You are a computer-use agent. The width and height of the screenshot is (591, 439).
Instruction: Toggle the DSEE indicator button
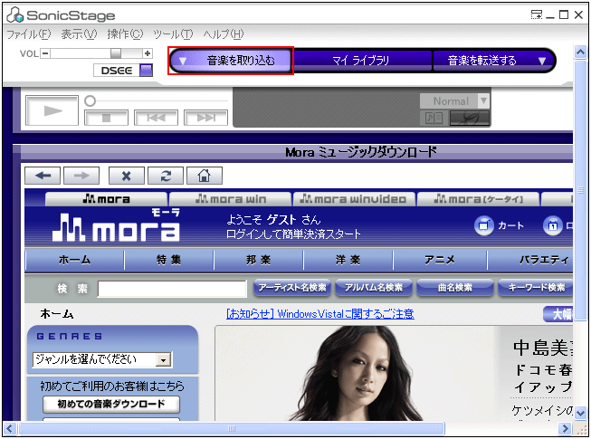[146, 71]
